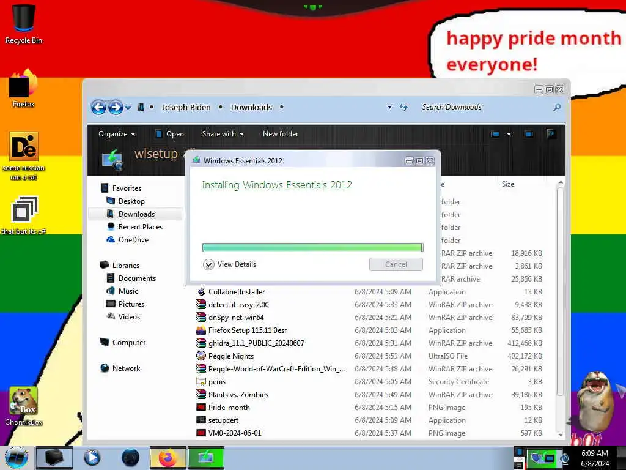626x470 pixels.
Task: Click Cancel in Windows Essentials installer
Action: (396, 264)
